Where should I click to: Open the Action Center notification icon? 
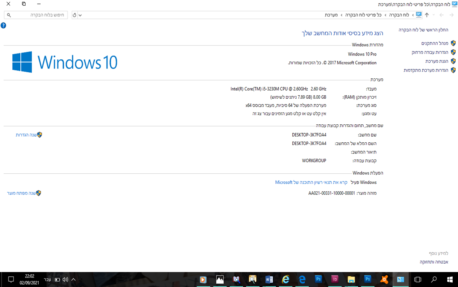[x=11, y=279]
